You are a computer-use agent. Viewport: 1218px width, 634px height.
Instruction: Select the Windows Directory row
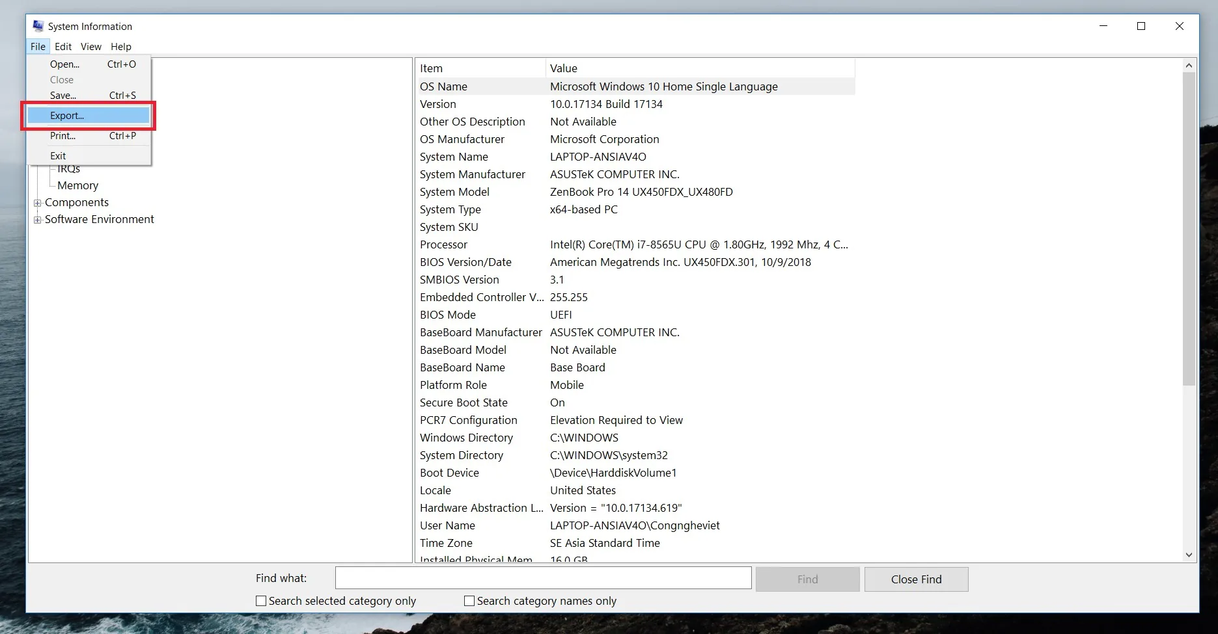pyautogui.click(x=635, y=438)
